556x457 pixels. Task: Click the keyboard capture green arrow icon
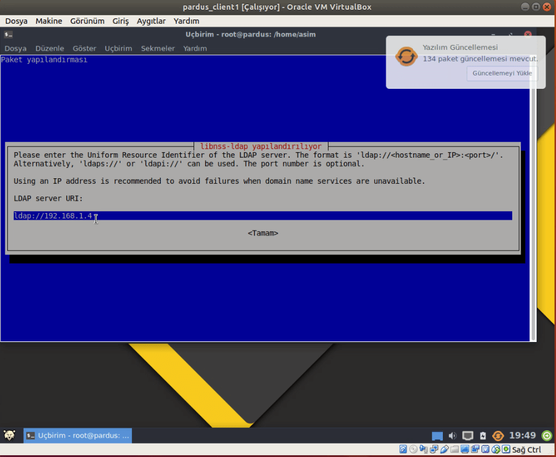(506, 449)
